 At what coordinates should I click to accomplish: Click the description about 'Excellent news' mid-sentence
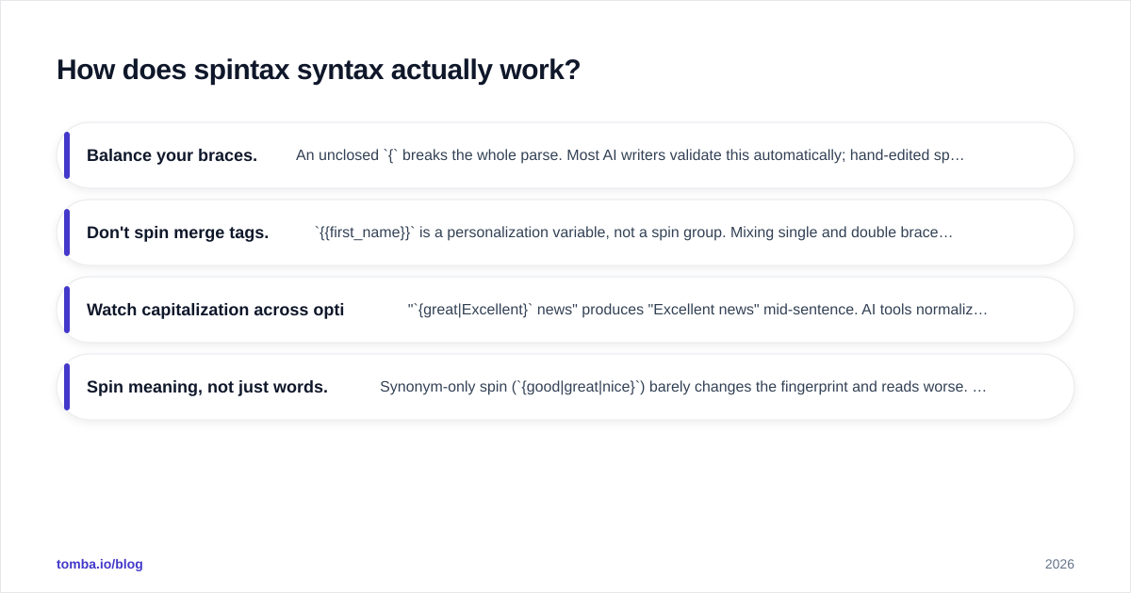697,310
